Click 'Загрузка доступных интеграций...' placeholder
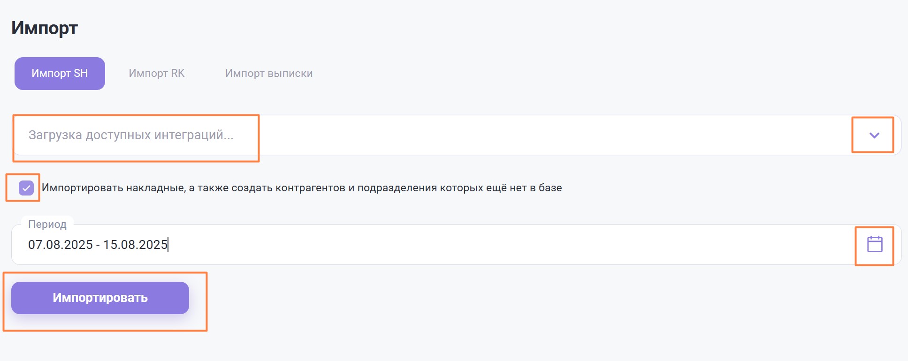This screenshot has height=361, width=908. [131, 135]
